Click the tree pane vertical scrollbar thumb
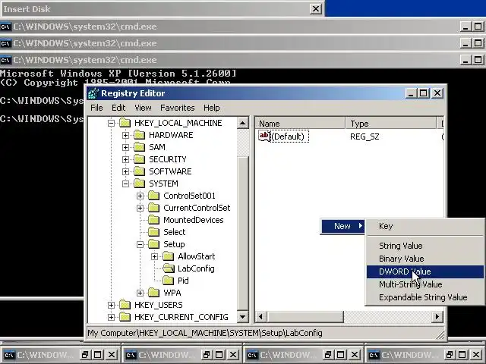 [x=243, y=233]
